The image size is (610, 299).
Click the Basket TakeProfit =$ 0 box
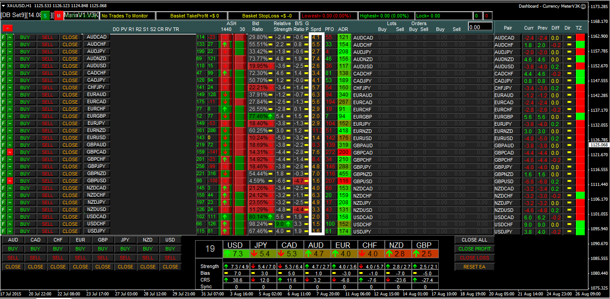pyautogui.click(x=191, y=16)
